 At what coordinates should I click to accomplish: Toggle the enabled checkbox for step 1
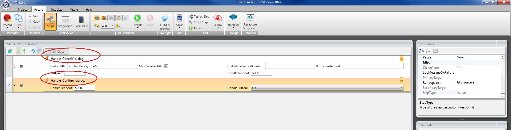click(x=21, y=66)
